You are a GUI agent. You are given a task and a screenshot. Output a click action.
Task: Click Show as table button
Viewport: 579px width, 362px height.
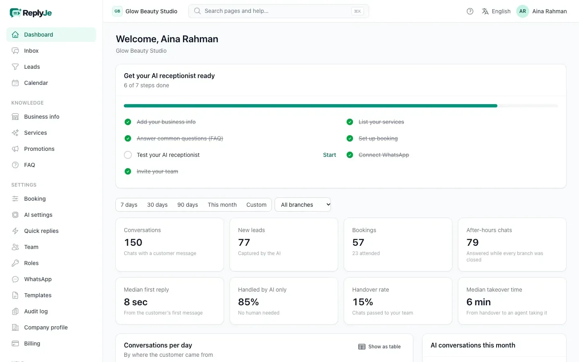(x=380, y=347)
